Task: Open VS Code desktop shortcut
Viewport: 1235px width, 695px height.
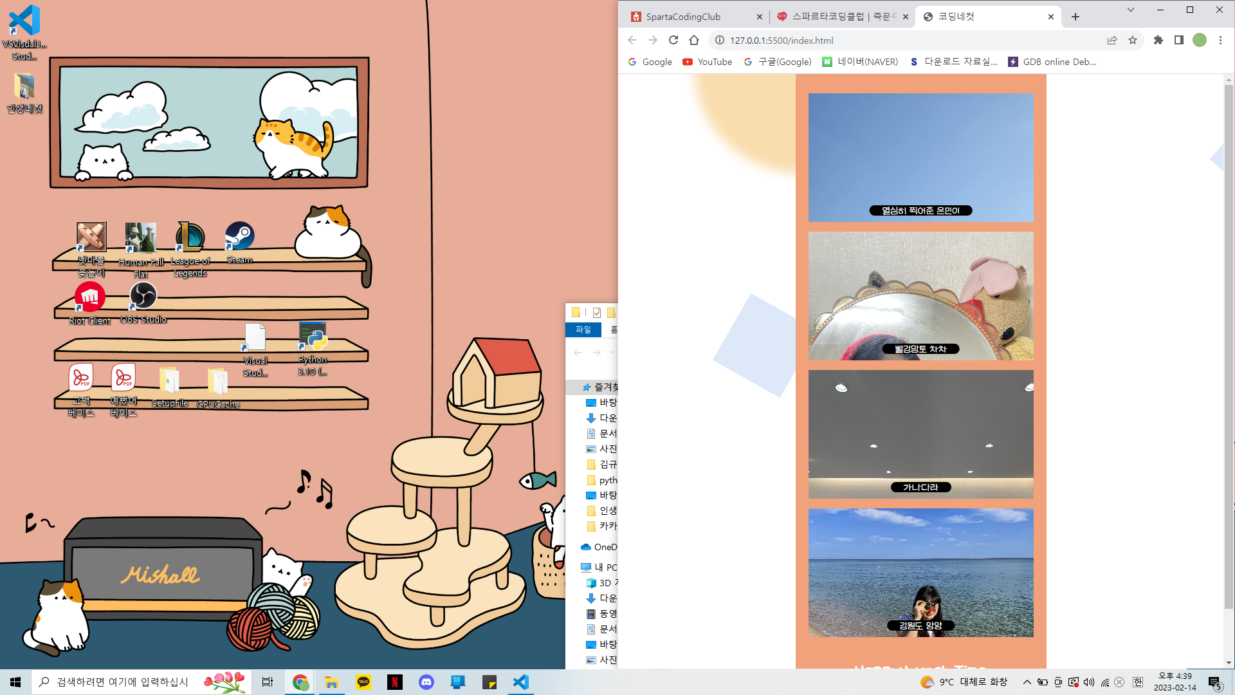Action: click(24, 32)
